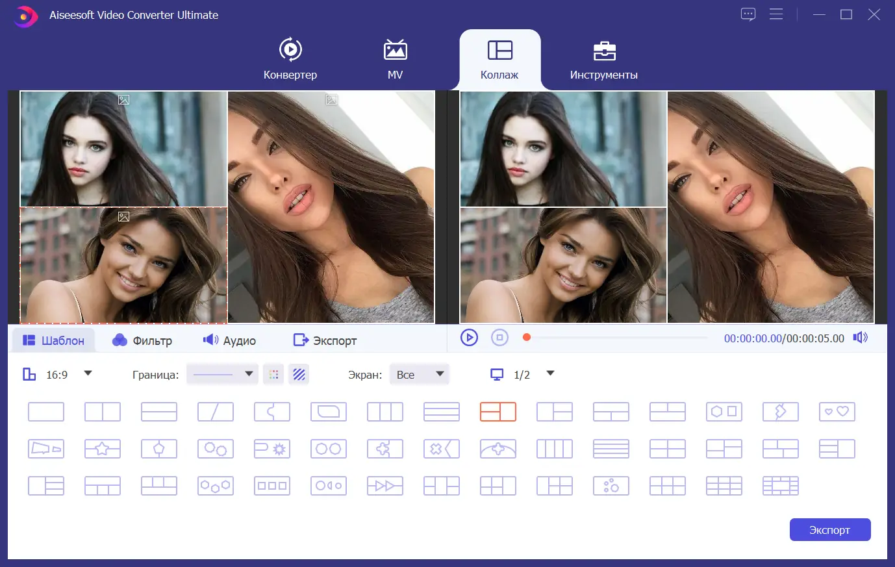The image size is (895, 567).
Task: Open the Фильтр panel tab
Action: [x=142, y=340]
